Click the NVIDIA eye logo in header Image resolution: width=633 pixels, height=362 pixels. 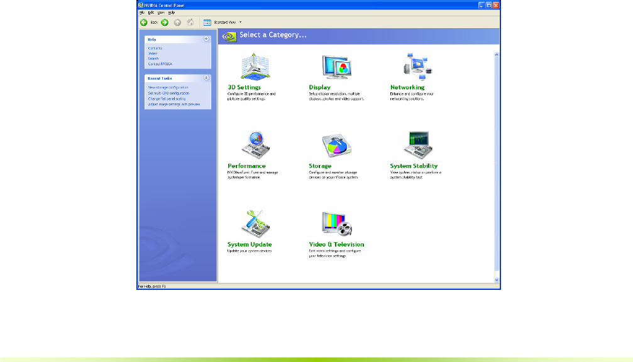[229, 36]
